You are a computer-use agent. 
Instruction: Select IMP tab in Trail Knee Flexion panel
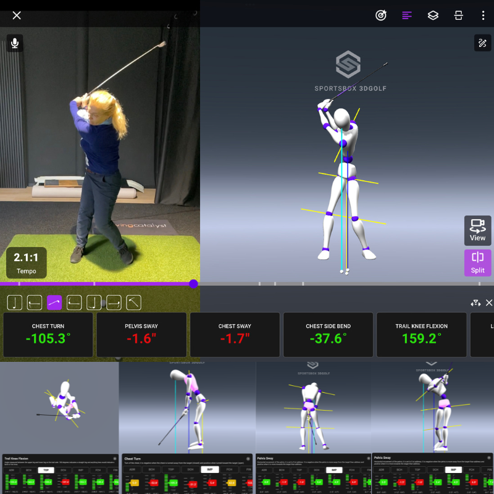[x=81, y=470]
